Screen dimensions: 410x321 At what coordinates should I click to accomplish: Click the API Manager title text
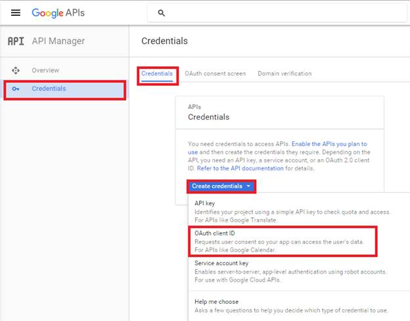tap(58, 41)
